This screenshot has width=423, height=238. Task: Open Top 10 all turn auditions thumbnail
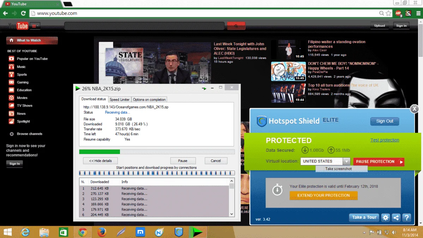coord(288,93)
